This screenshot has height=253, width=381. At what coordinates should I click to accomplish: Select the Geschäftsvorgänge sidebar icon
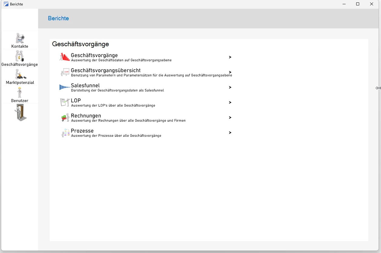(20, 56)
